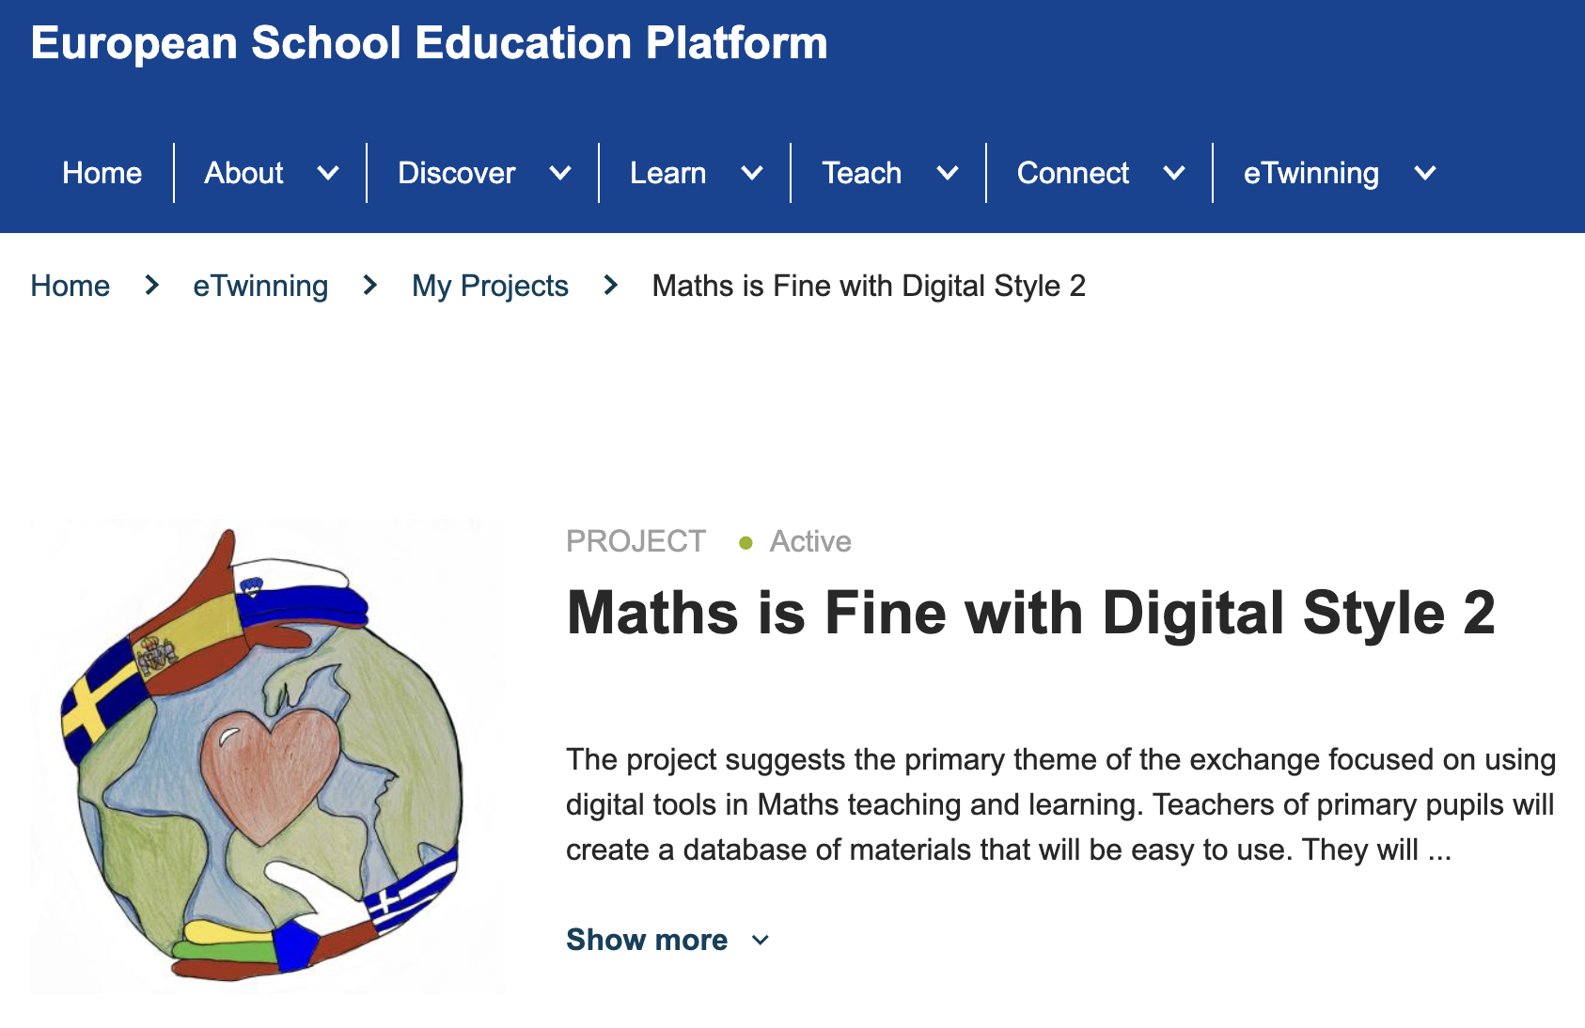Click the Show more chevron icon
Image resolution: width=1585 pixels, height=1028 pixels.
pos(761,940)
